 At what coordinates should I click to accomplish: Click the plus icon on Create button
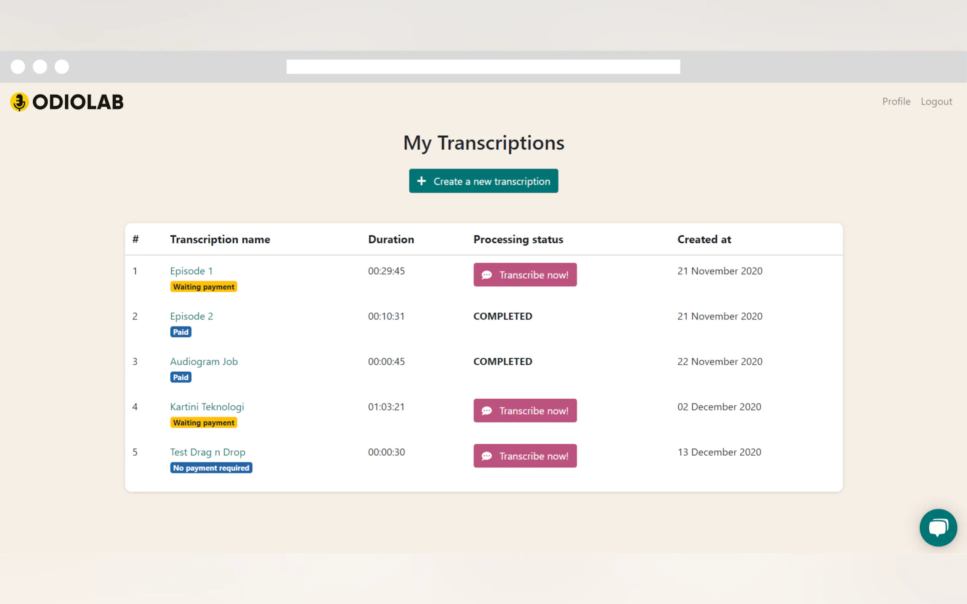[421, 181]
